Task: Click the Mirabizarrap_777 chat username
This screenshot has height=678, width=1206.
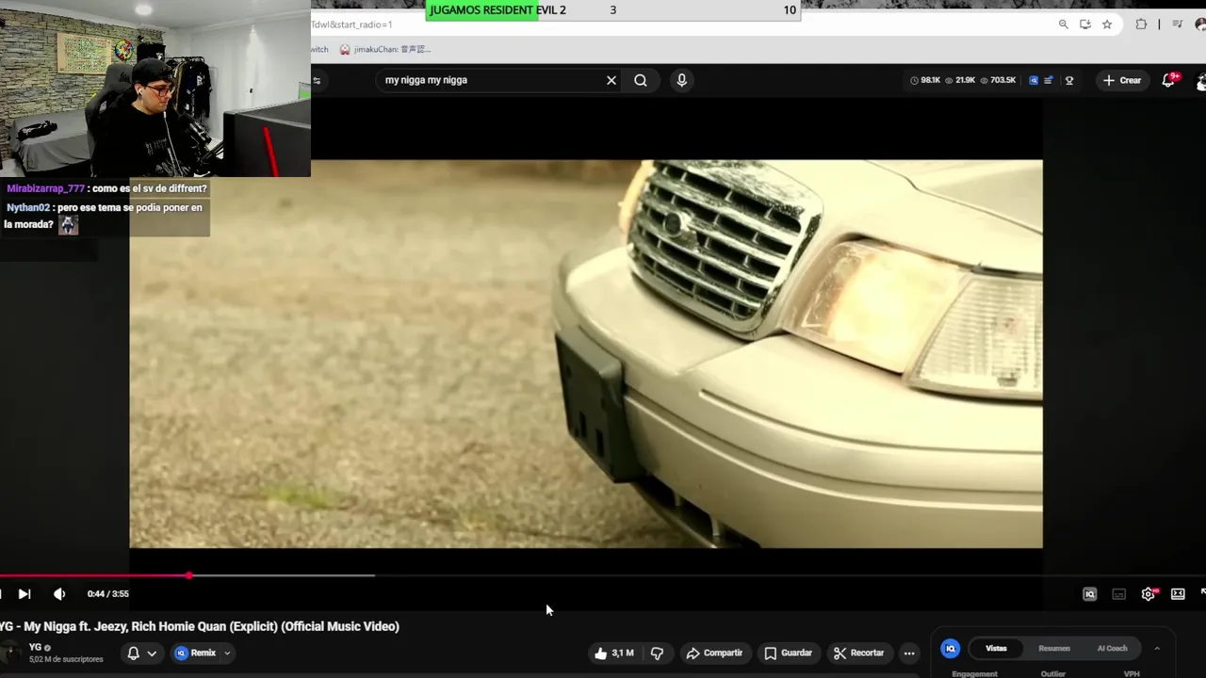Action: (45, 188)
